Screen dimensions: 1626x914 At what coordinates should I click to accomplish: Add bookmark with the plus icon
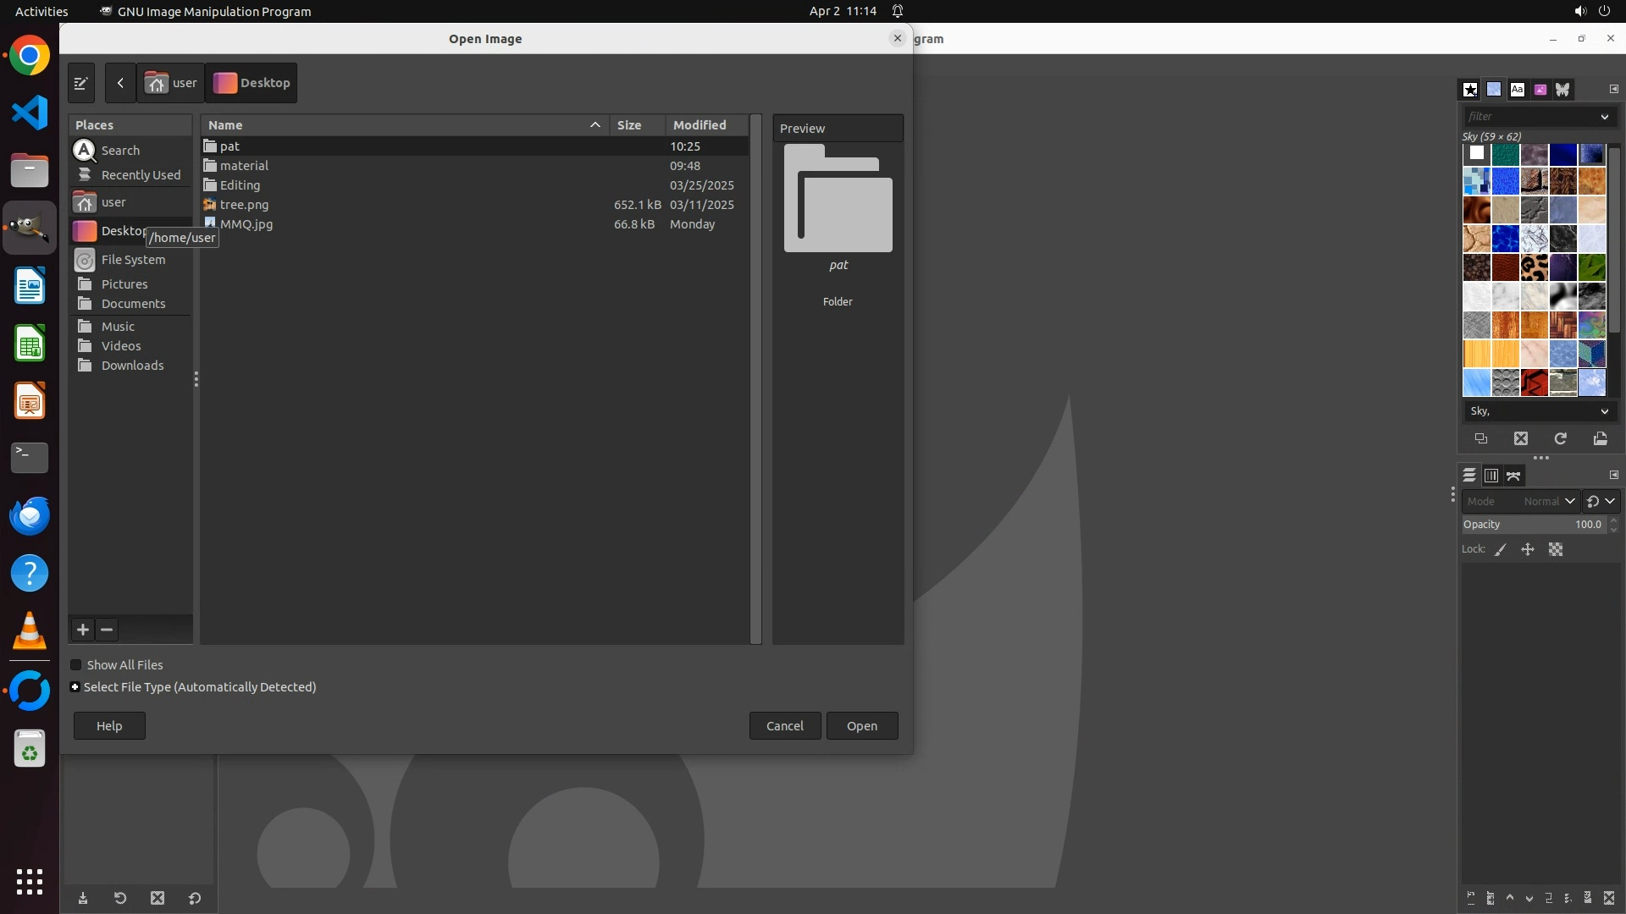pos(83,630)
